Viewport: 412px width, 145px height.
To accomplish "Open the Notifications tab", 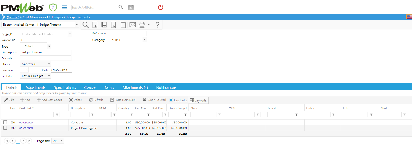I will coord(166,87).
